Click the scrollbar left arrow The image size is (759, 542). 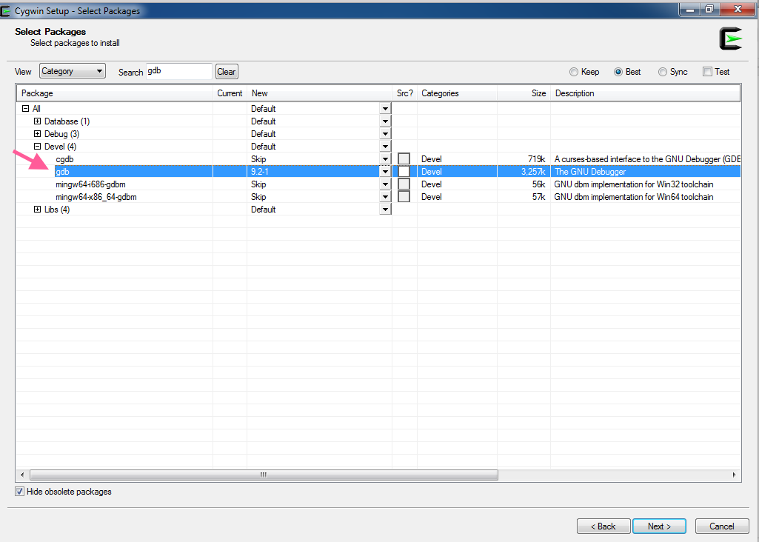[x=22, y=475]
